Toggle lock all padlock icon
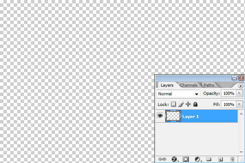 (x=195, y=104)
